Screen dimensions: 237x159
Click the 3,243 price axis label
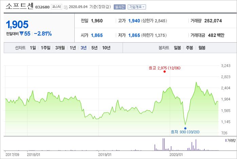226,66
